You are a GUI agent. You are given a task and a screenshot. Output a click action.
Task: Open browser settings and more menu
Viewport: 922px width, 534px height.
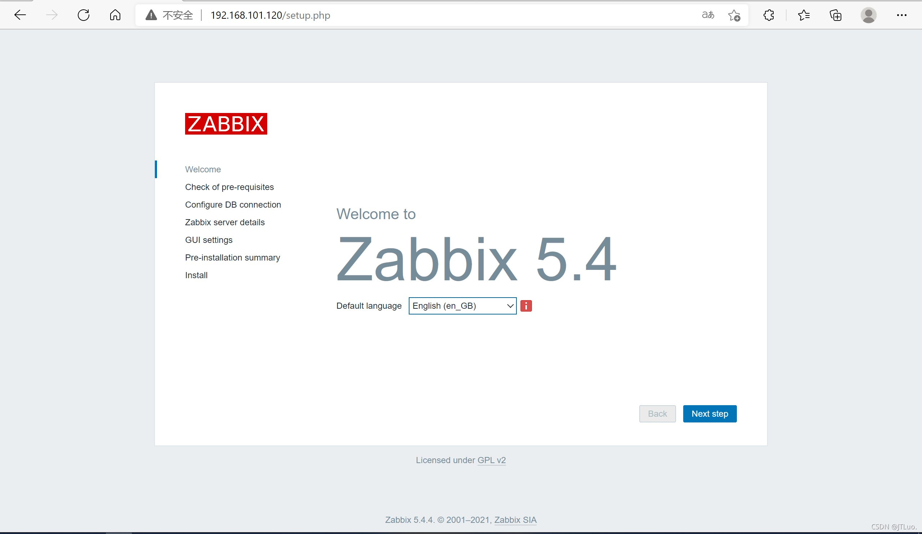click(901, 15)
